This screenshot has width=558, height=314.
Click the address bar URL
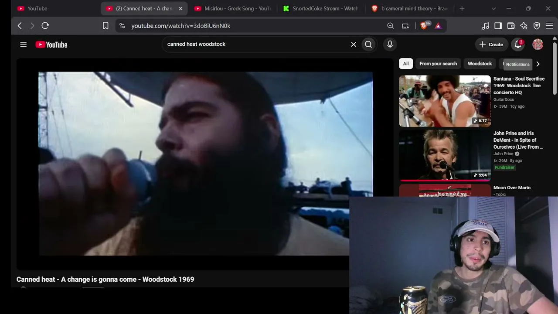click(x=180, y=26)
